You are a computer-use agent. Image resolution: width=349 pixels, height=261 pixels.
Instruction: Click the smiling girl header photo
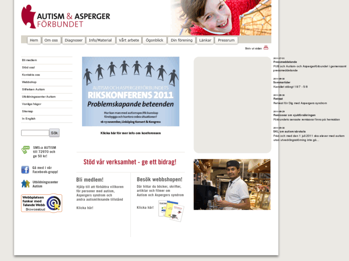[221, 18]
